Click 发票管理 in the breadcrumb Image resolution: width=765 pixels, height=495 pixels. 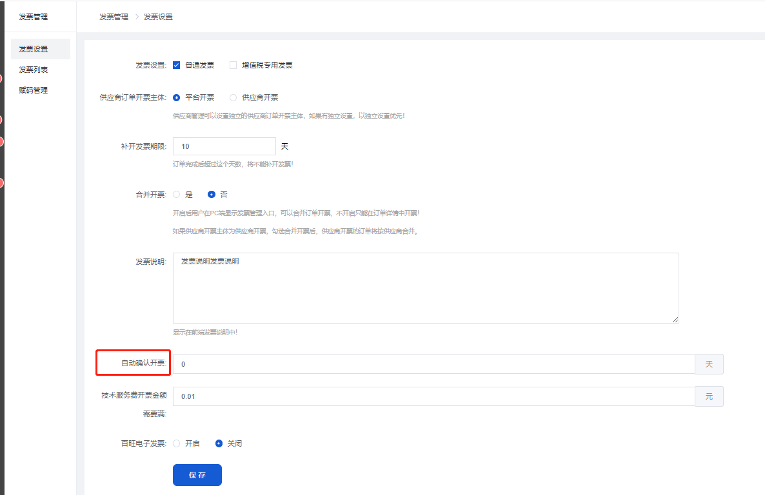(x=114, y=17)
